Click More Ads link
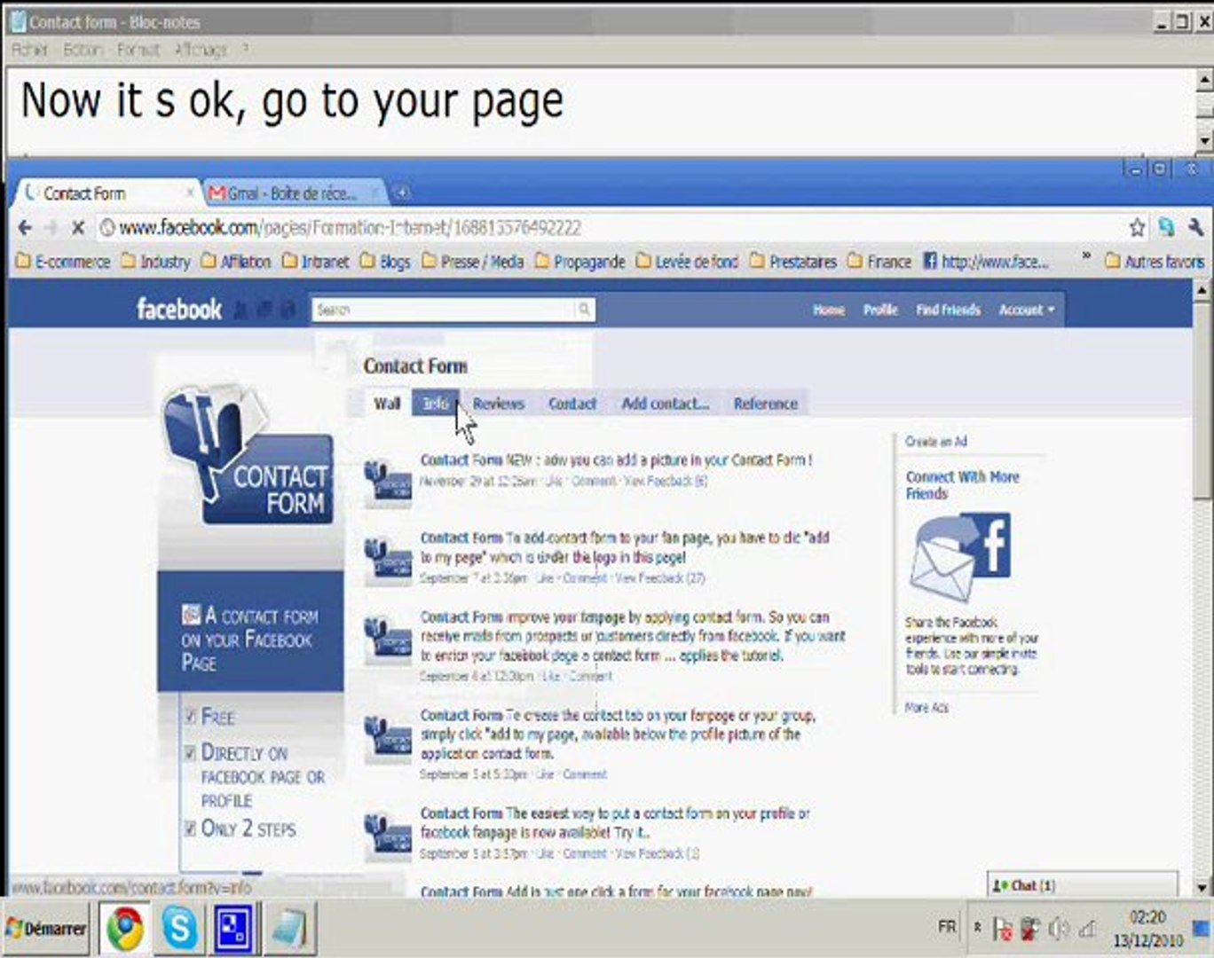 point(926,707)
